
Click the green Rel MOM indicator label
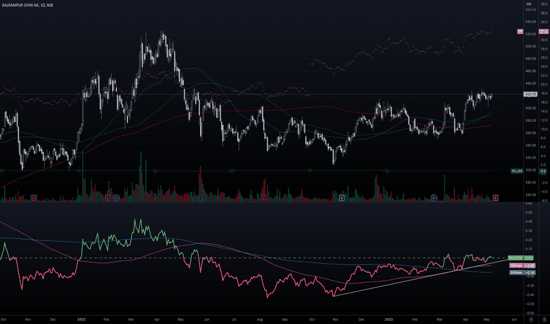point(516,258)
